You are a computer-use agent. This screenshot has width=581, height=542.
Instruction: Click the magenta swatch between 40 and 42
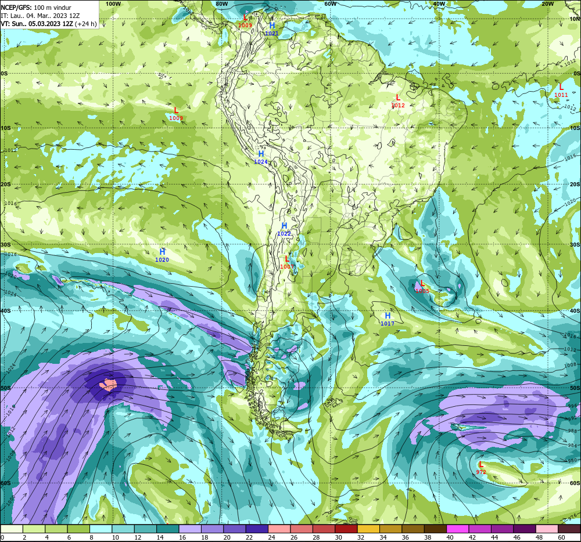tap(458, 529)
